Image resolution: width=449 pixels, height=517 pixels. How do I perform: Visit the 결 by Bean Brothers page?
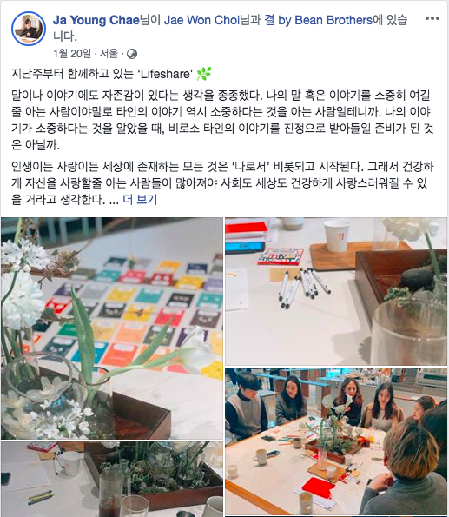click(x=319, y=20)
